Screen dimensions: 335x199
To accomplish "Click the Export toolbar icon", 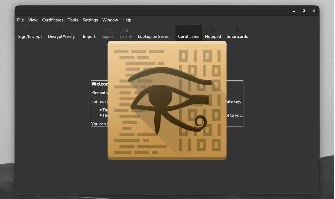I will click(x=107, y=29).
